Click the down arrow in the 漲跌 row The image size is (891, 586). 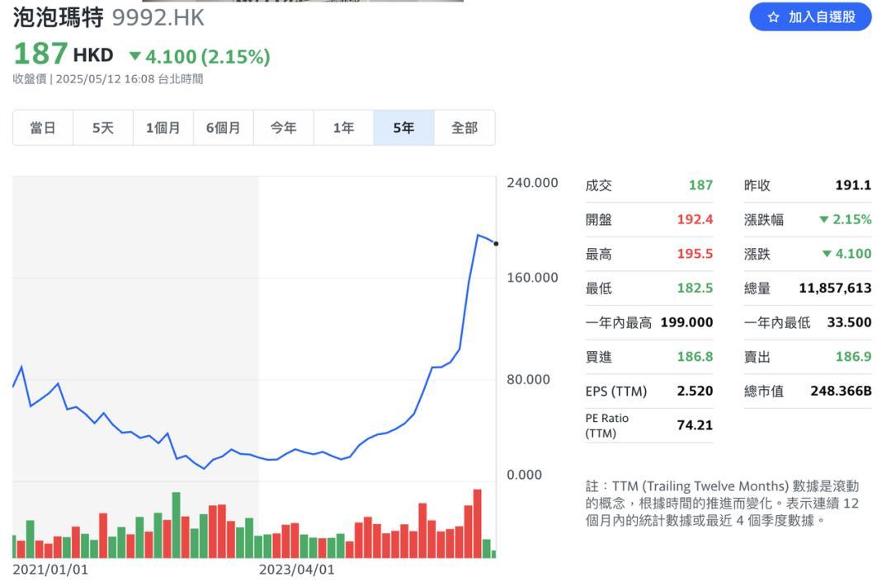pos(827,254)
